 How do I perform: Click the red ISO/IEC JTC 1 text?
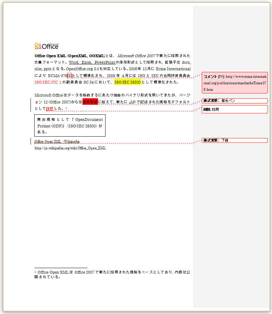(48, 82)
